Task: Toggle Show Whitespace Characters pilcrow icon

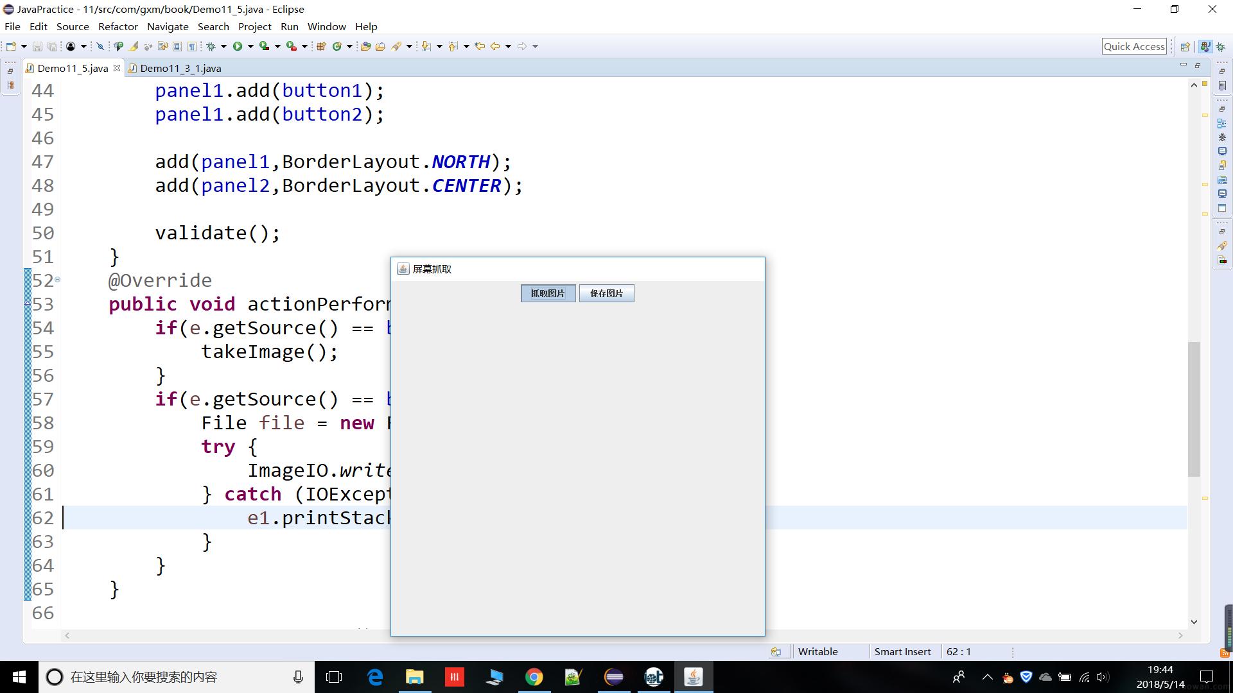Action: coord(192,46)
